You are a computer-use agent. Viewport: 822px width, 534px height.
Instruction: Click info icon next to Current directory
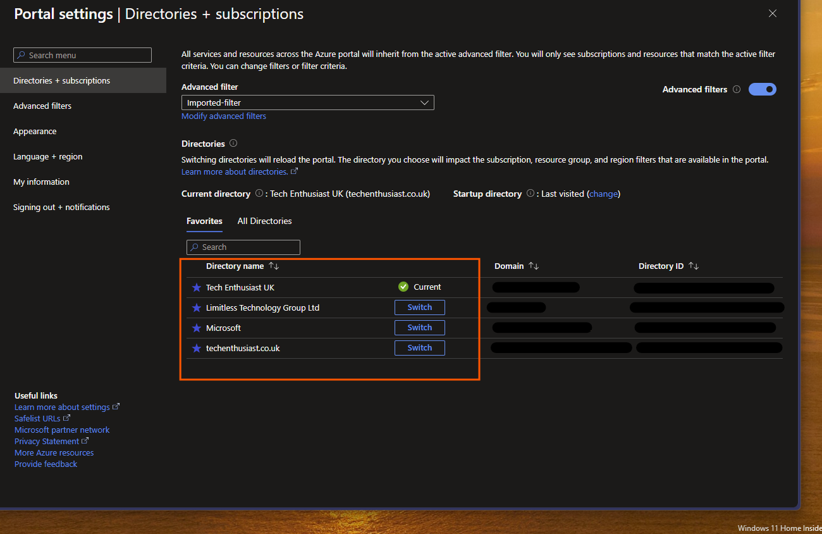coord(259,194)
